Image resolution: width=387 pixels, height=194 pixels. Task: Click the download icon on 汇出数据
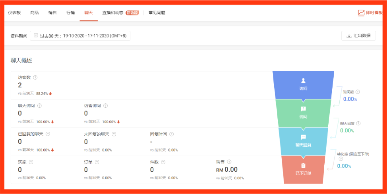349,36
